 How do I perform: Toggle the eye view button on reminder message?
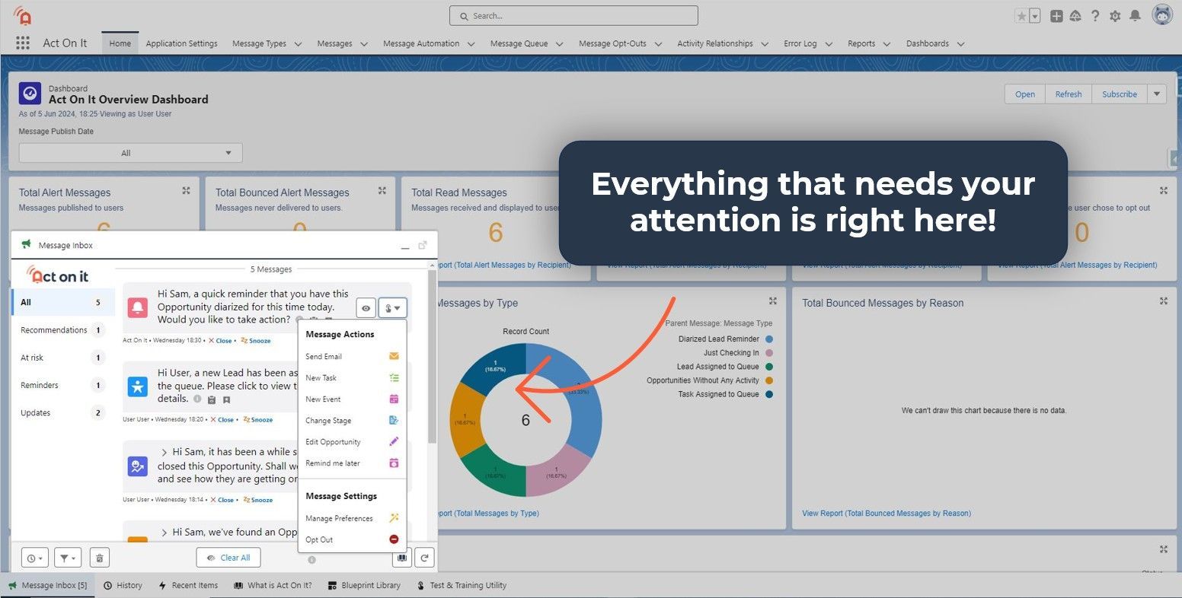click(366, 308)
